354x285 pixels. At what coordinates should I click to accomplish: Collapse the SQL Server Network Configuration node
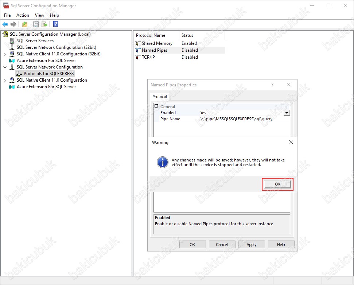[5, 67]
